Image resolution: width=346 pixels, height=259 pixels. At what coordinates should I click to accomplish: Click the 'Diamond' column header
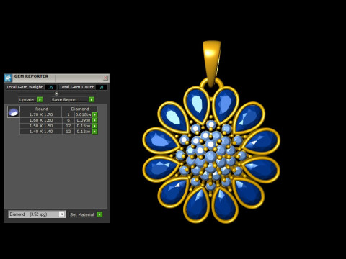point(80,109)
